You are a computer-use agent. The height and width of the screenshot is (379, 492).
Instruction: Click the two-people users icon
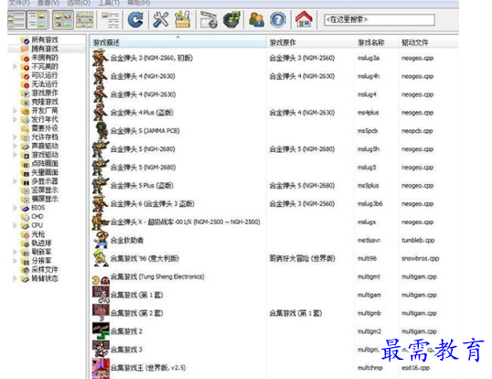coord(256,19)
